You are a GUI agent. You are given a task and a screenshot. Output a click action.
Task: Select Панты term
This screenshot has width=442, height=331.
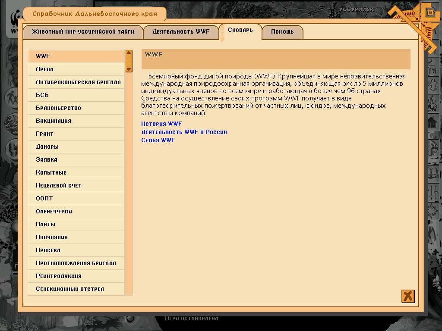pyautogui.click(x=76, y=224)
